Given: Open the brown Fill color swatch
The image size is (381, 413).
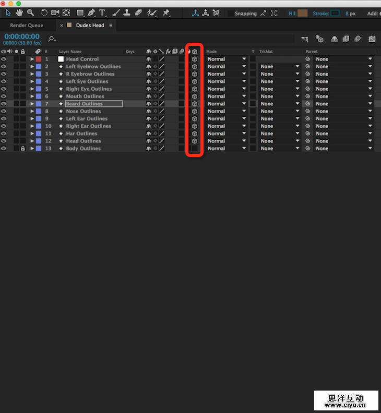Looking at the screenshot, I should [302, 13].
